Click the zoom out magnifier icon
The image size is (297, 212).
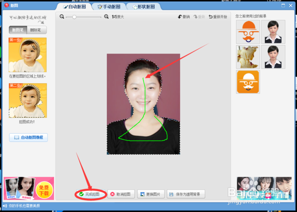pos(62,17)
